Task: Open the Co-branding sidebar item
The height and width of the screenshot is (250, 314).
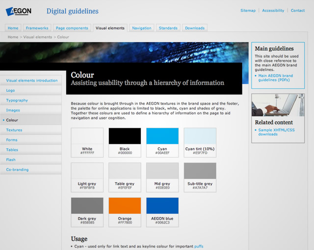Action: pyautogui.click(x=31, y=169)
